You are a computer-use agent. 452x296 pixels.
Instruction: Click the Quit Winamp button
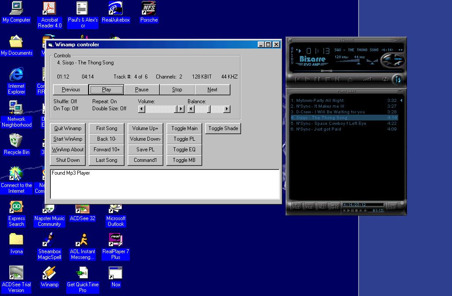(68, 128)
